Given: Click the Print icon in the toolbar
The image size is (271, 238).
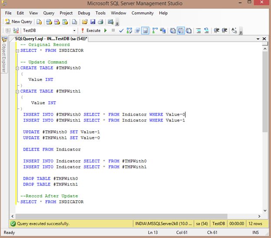Looking at the screenshot, I should [100, 22].
